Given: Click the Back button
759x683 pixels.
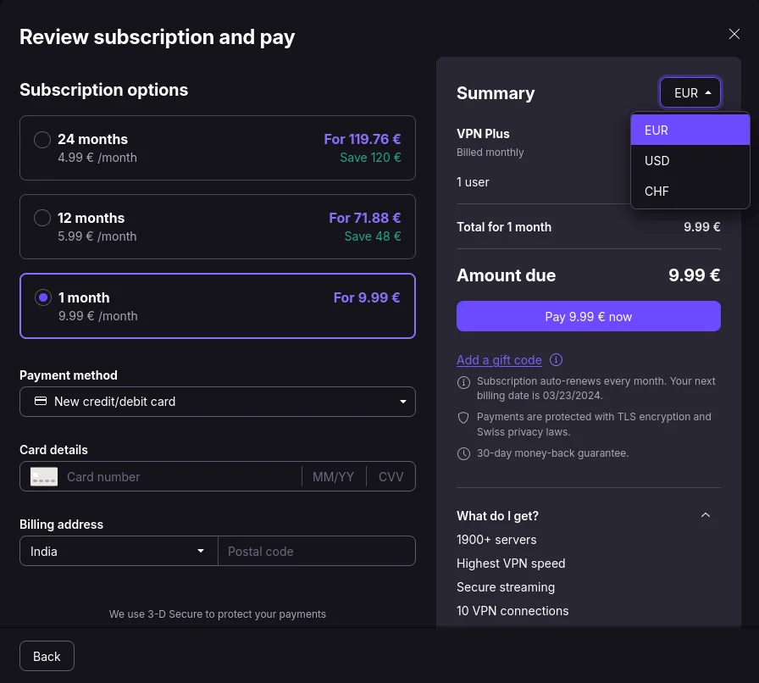Looking at the screenshot, I should (47, 656).
